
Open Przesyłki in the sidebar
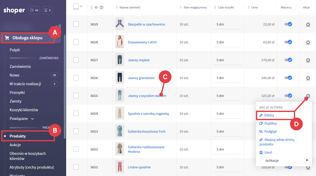[x=17, y=93]
